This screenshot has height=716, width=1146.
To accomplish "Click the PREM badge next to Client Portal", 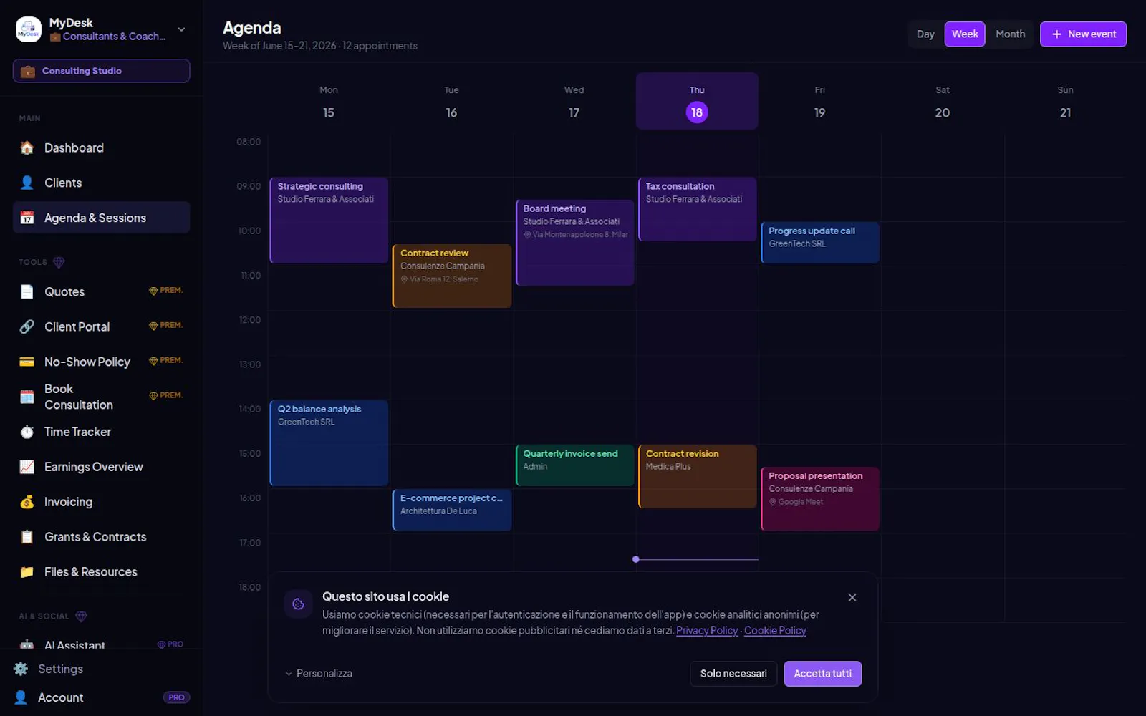I will coord(165,326).
